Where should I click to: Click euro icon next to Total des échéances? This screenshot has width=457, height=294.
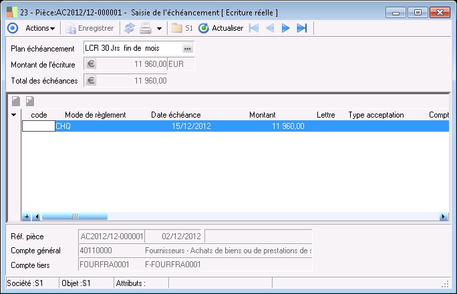91,80
